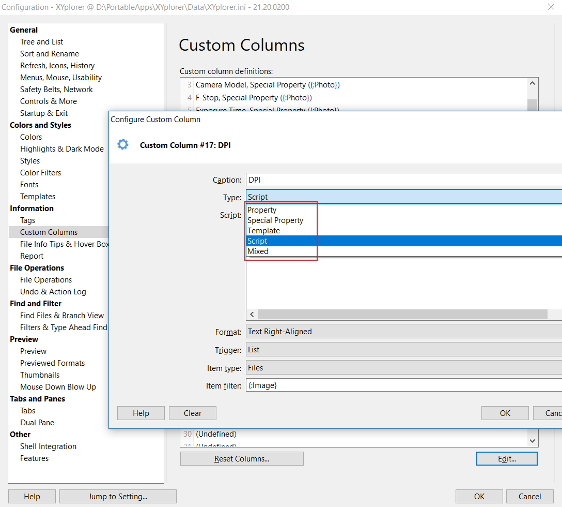The height and width of the screenshot is (507, 562).
Task: Select Mixed column type option
Action: coord(258,251)
